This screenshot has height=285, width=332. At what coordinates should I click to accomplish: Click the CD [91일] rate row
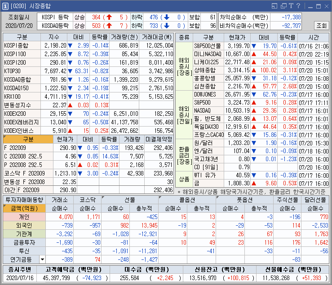coord(261,167)
